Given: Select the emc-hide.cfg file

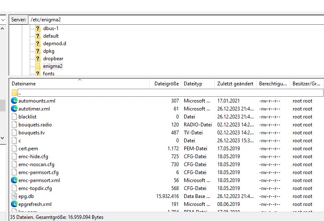Looking at the screenshot, I should click(x=33, y=157).
